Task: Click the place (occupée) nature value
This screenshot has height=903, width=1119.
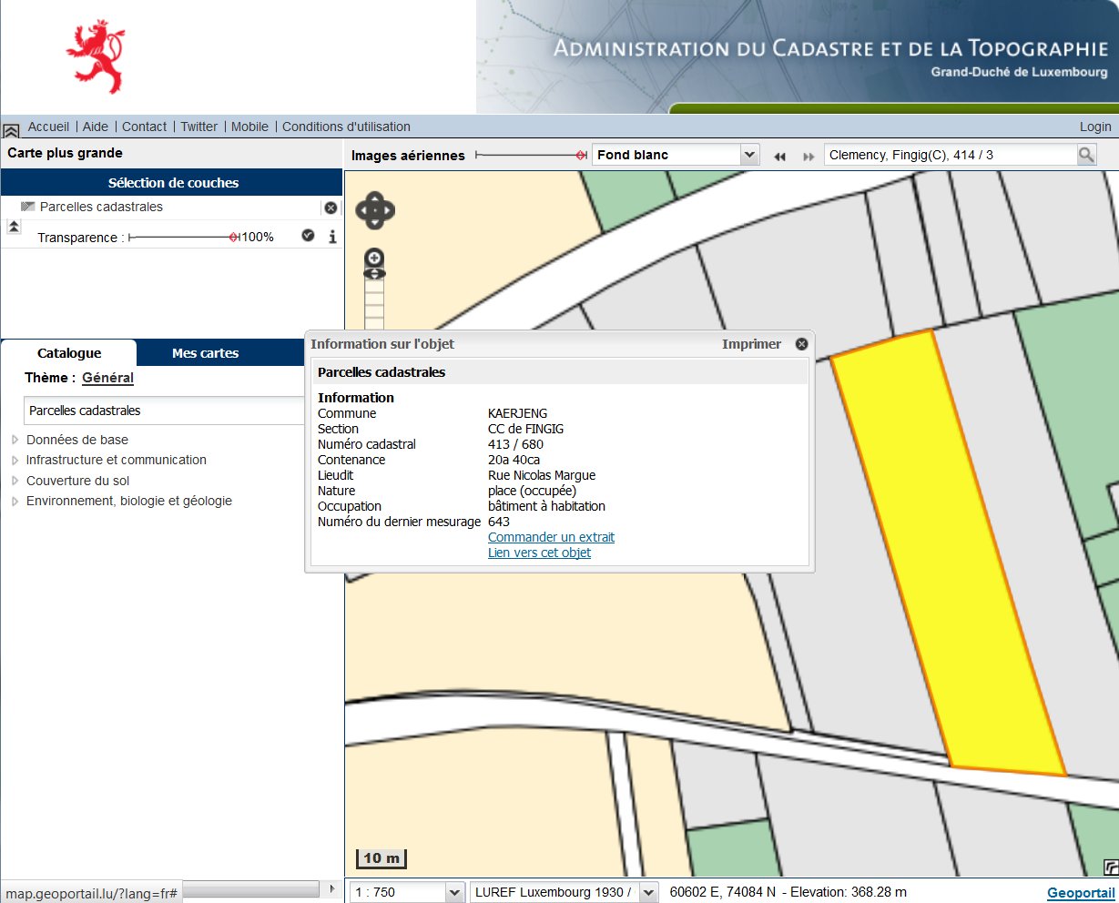Action: pos(532,491)
